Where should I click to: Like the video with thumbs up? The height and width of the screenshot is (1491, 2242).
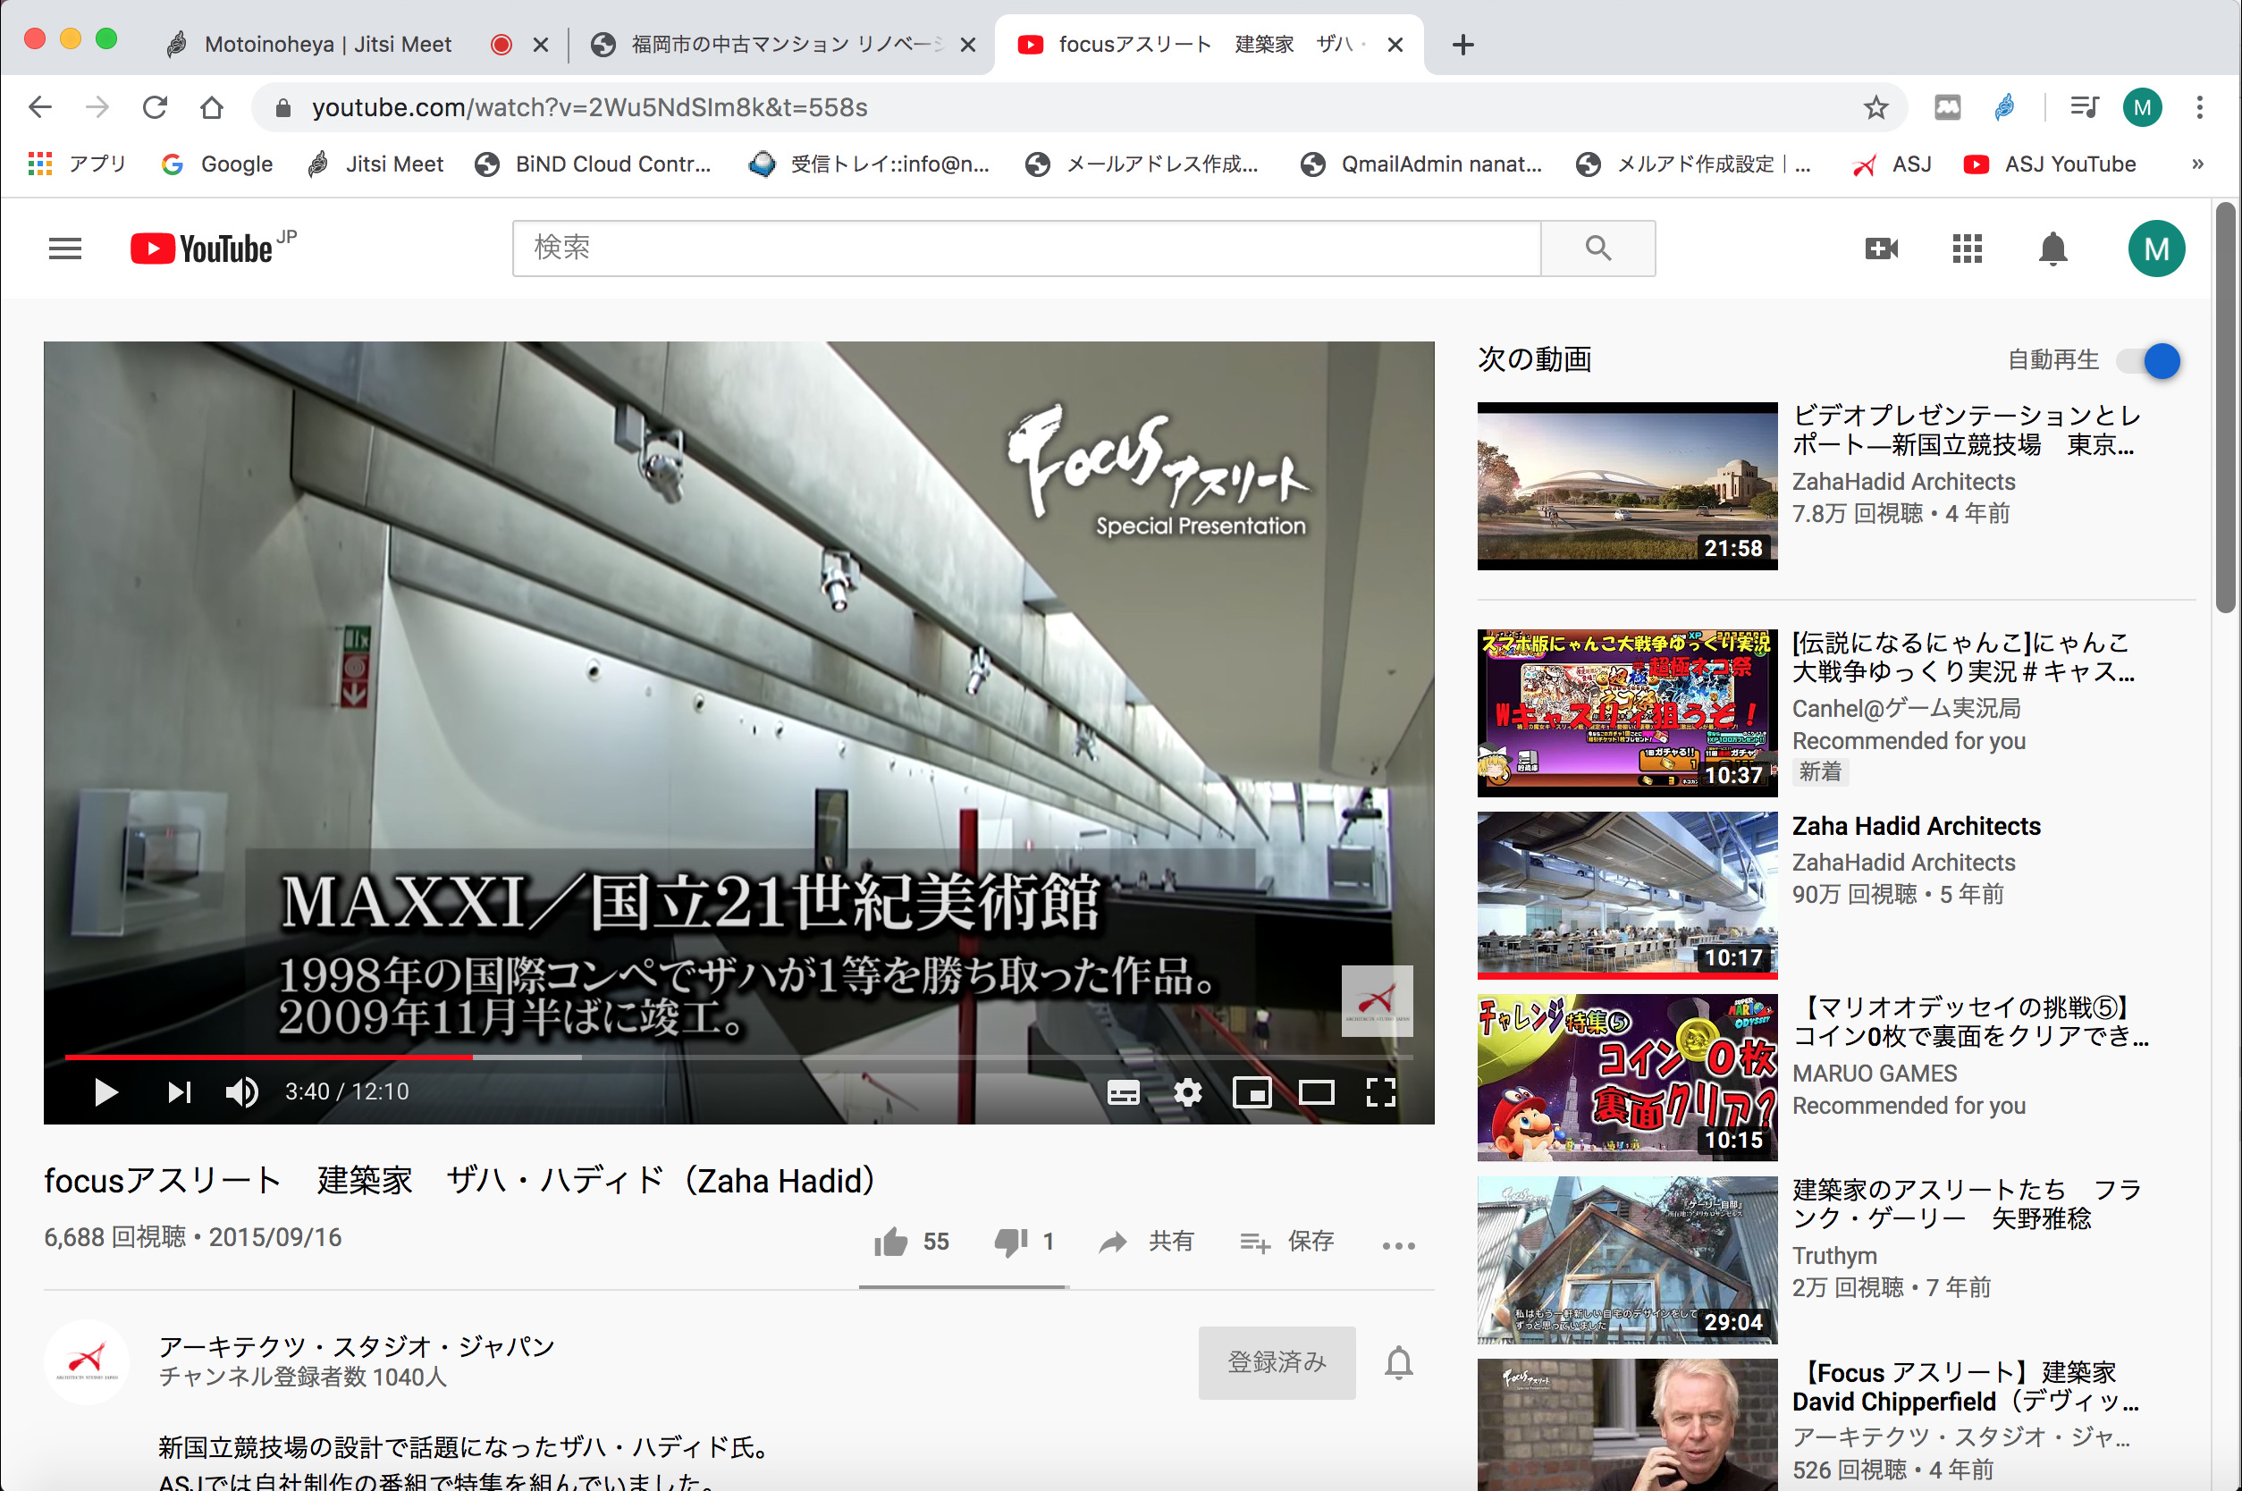pyautogui.click(x=911, y=1241)
